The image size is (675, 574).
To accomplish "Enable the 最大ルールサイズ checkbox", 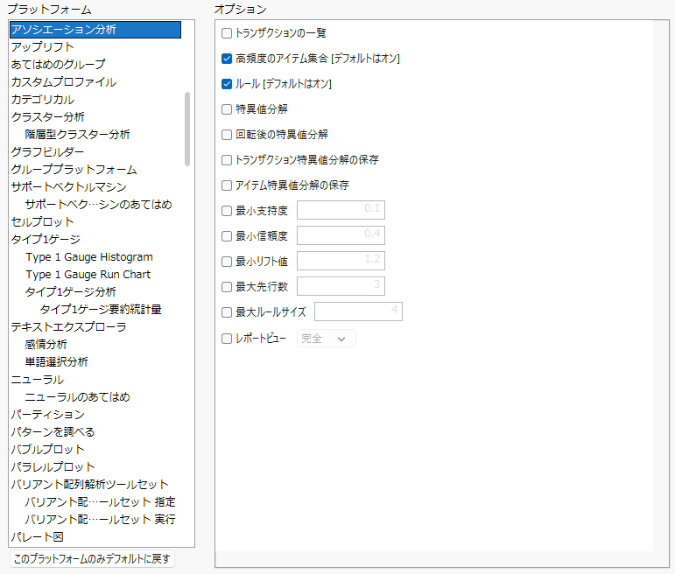I will [227, 312].
